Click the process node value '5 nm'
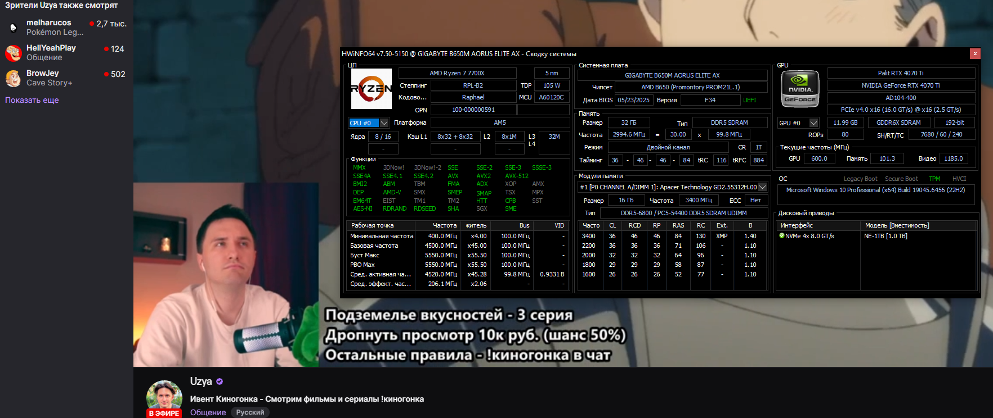This screenshot has height=418, width=993. coord(552,73)
